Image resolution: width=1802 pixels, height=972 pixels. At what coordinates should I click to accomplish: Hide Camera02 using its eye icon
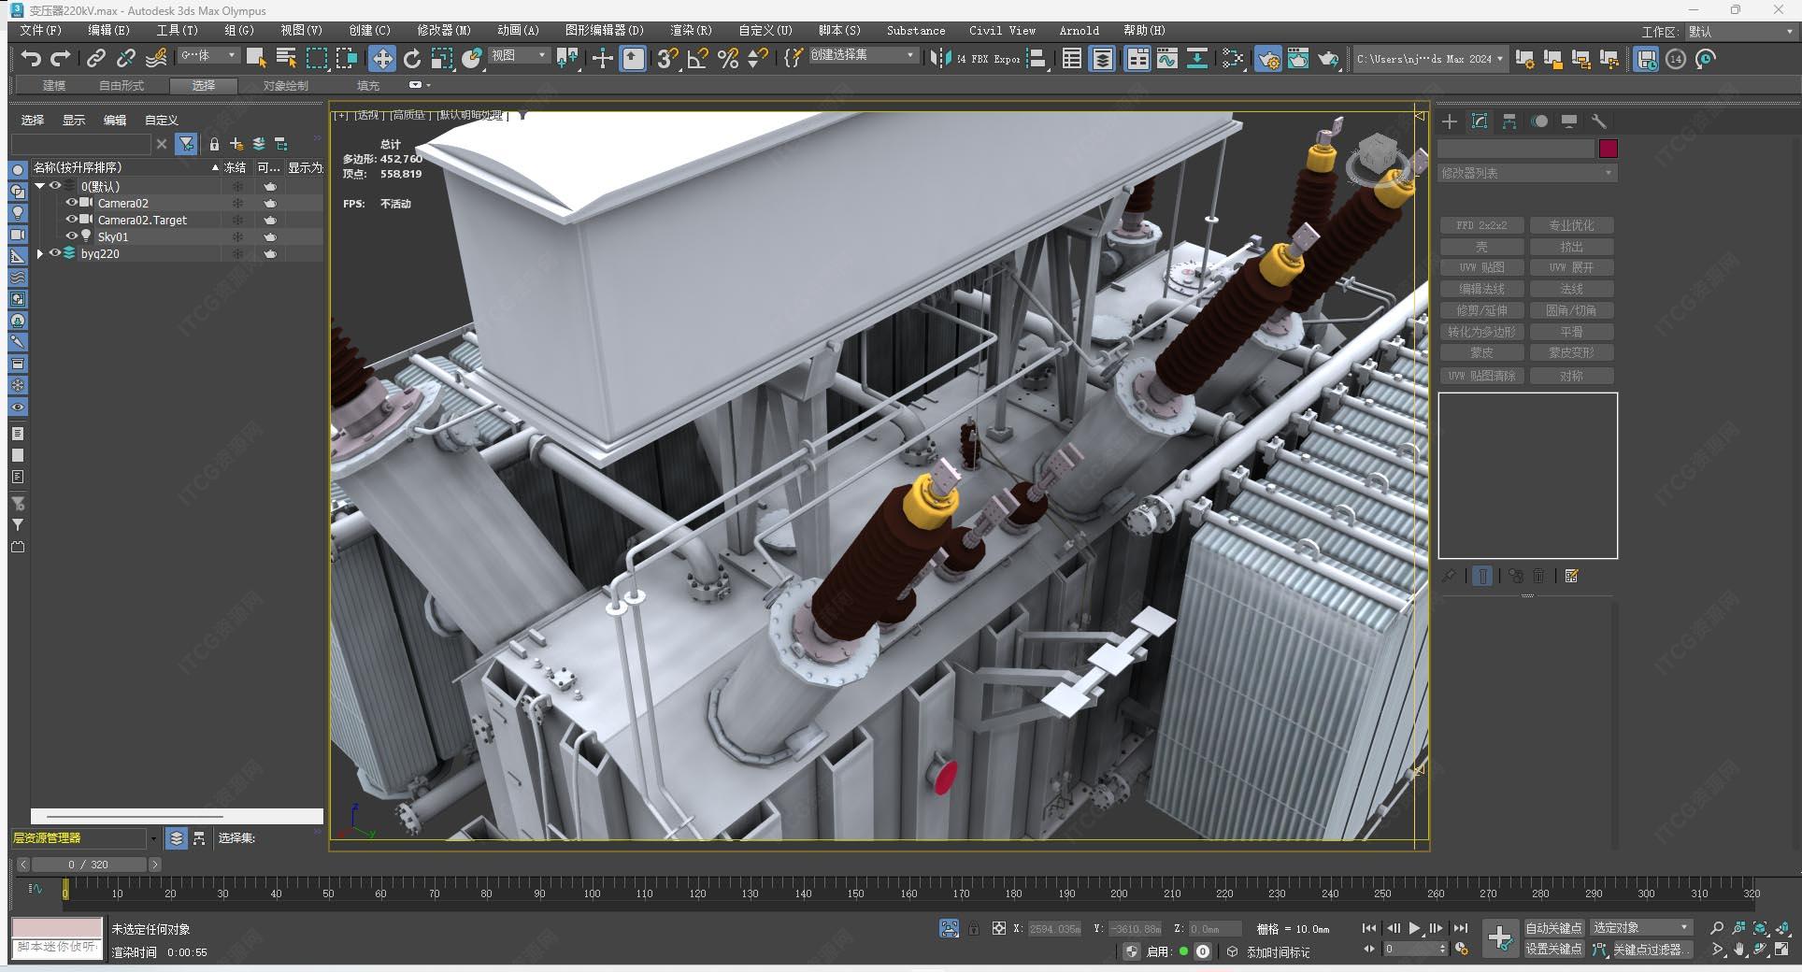coord(71,203)
